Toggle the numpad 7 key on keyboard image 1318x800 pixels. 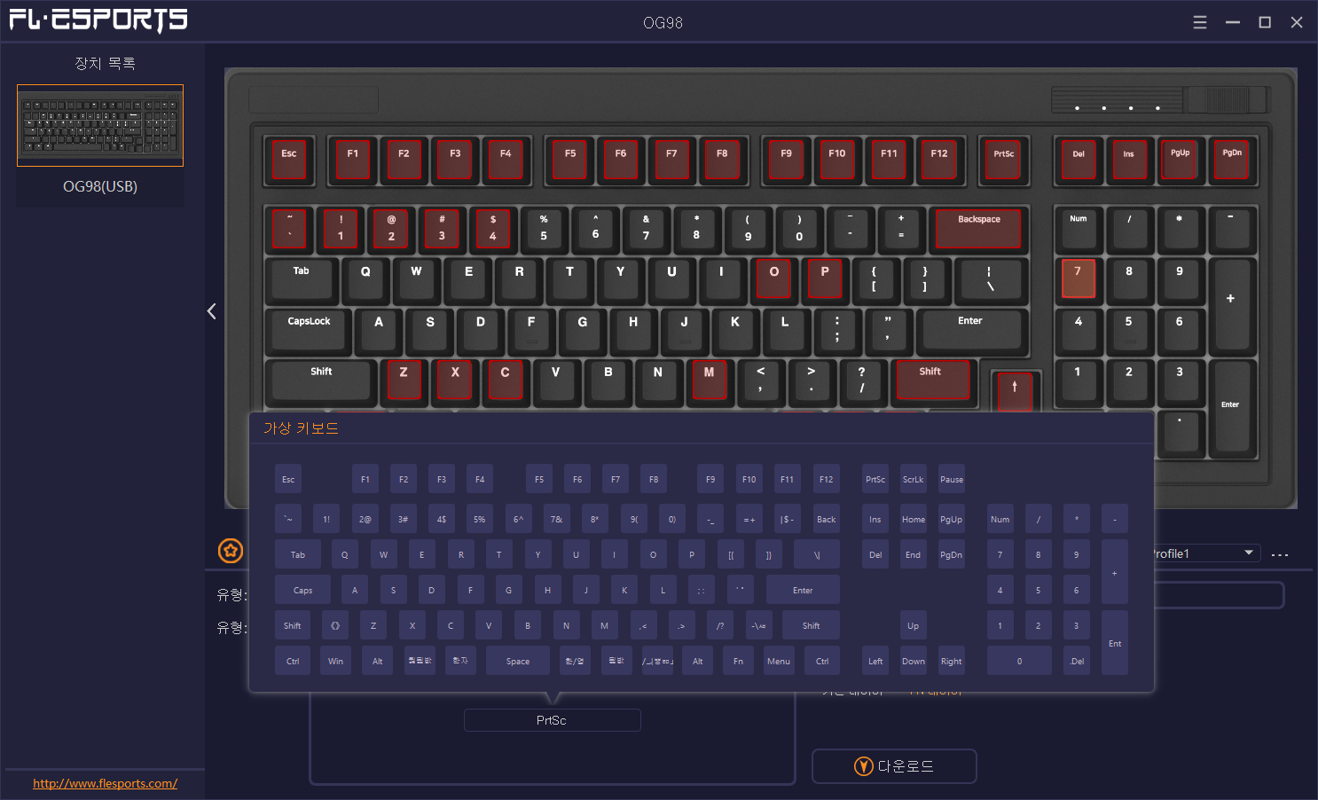coord(1078,278)
